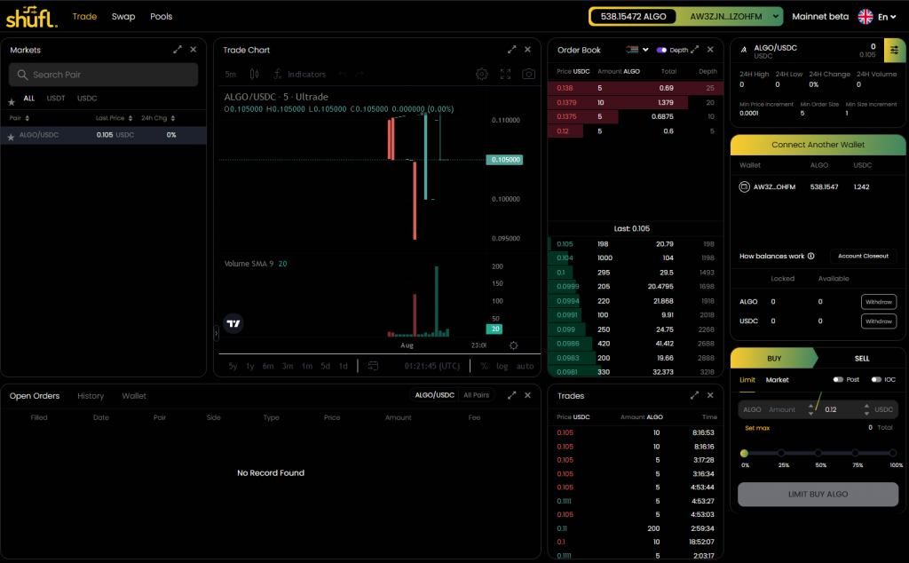This screenshot has width=909, height=563.
Task: Open the chart settings gear
Action: tap(481, 75)
